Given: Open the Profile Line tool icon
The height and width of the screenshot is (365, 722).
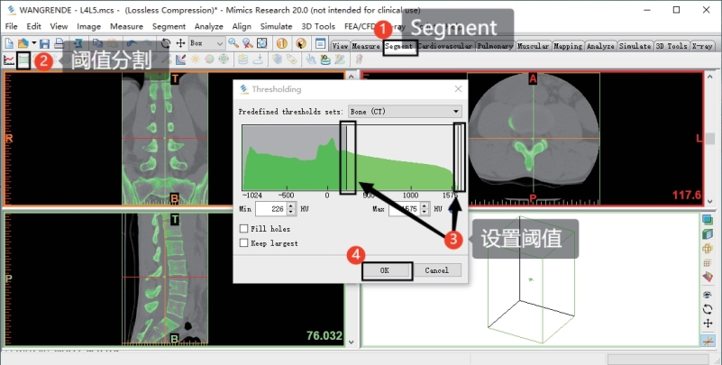Looking at the screenshot, I should pos(9,59).
